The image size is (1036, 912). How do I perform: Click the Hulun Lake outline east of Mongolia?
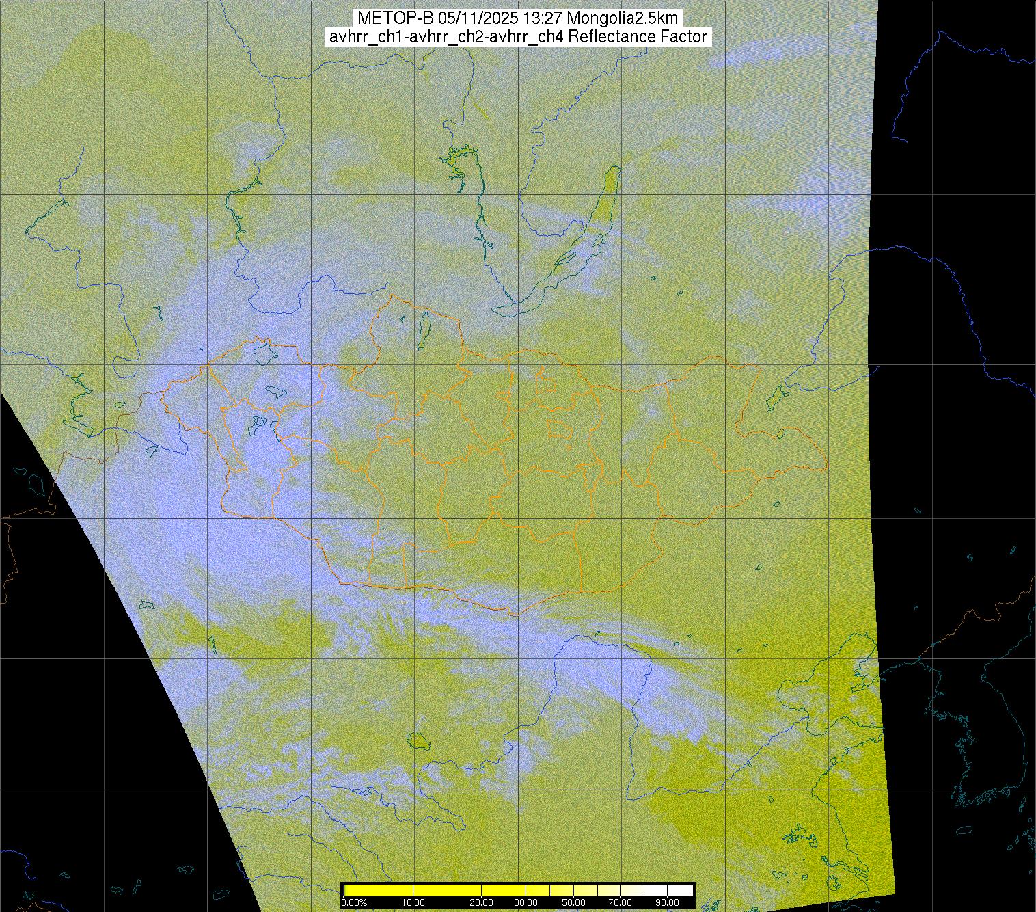(x=775, y=397)
